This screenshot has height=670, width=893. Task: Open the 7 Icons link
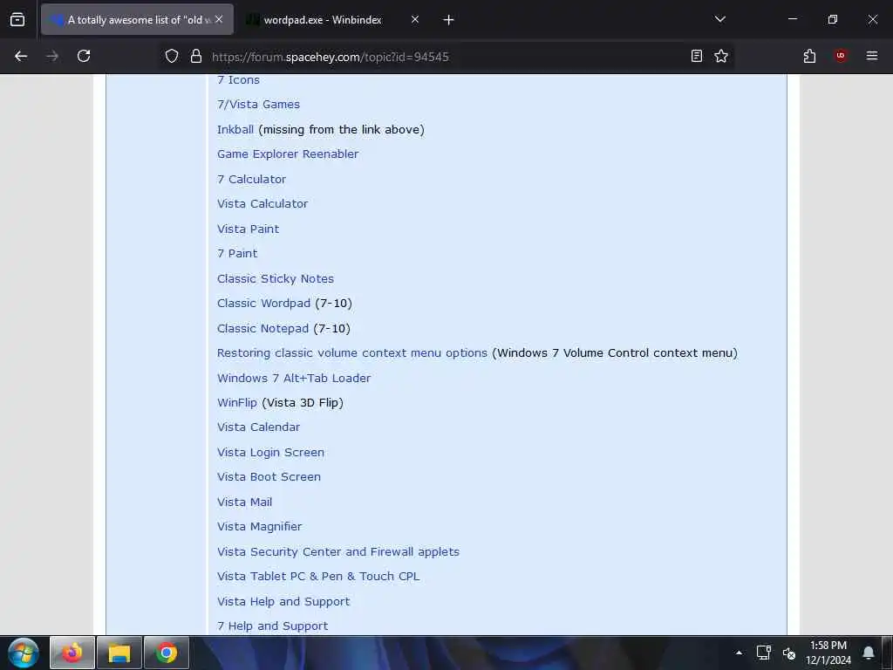238,79
